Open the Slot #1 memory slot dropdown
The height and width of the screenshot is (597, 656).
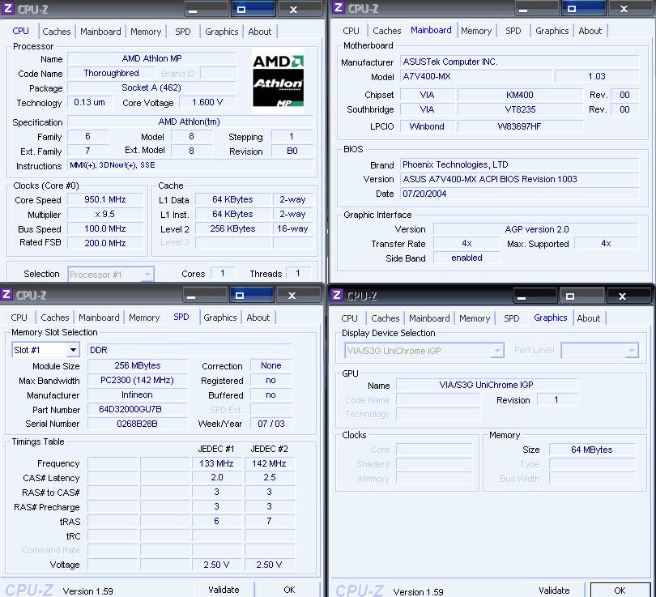[72, 350]
